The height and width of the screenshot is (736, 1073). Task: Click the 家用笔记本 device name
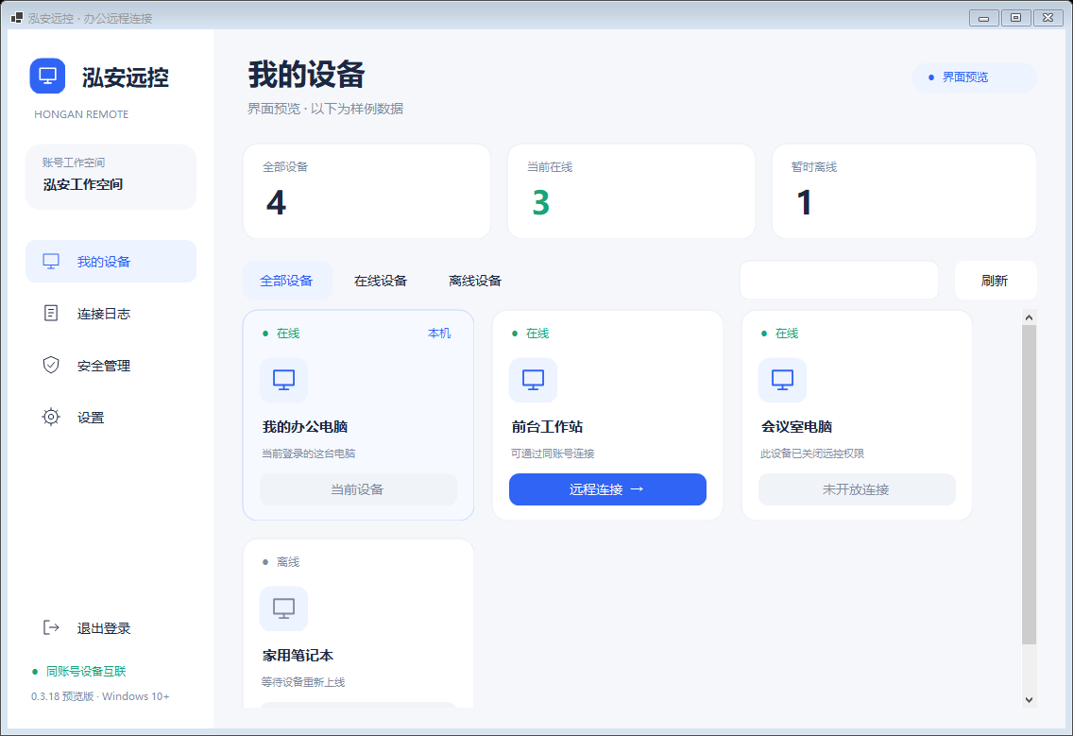(x=298, y=655)
